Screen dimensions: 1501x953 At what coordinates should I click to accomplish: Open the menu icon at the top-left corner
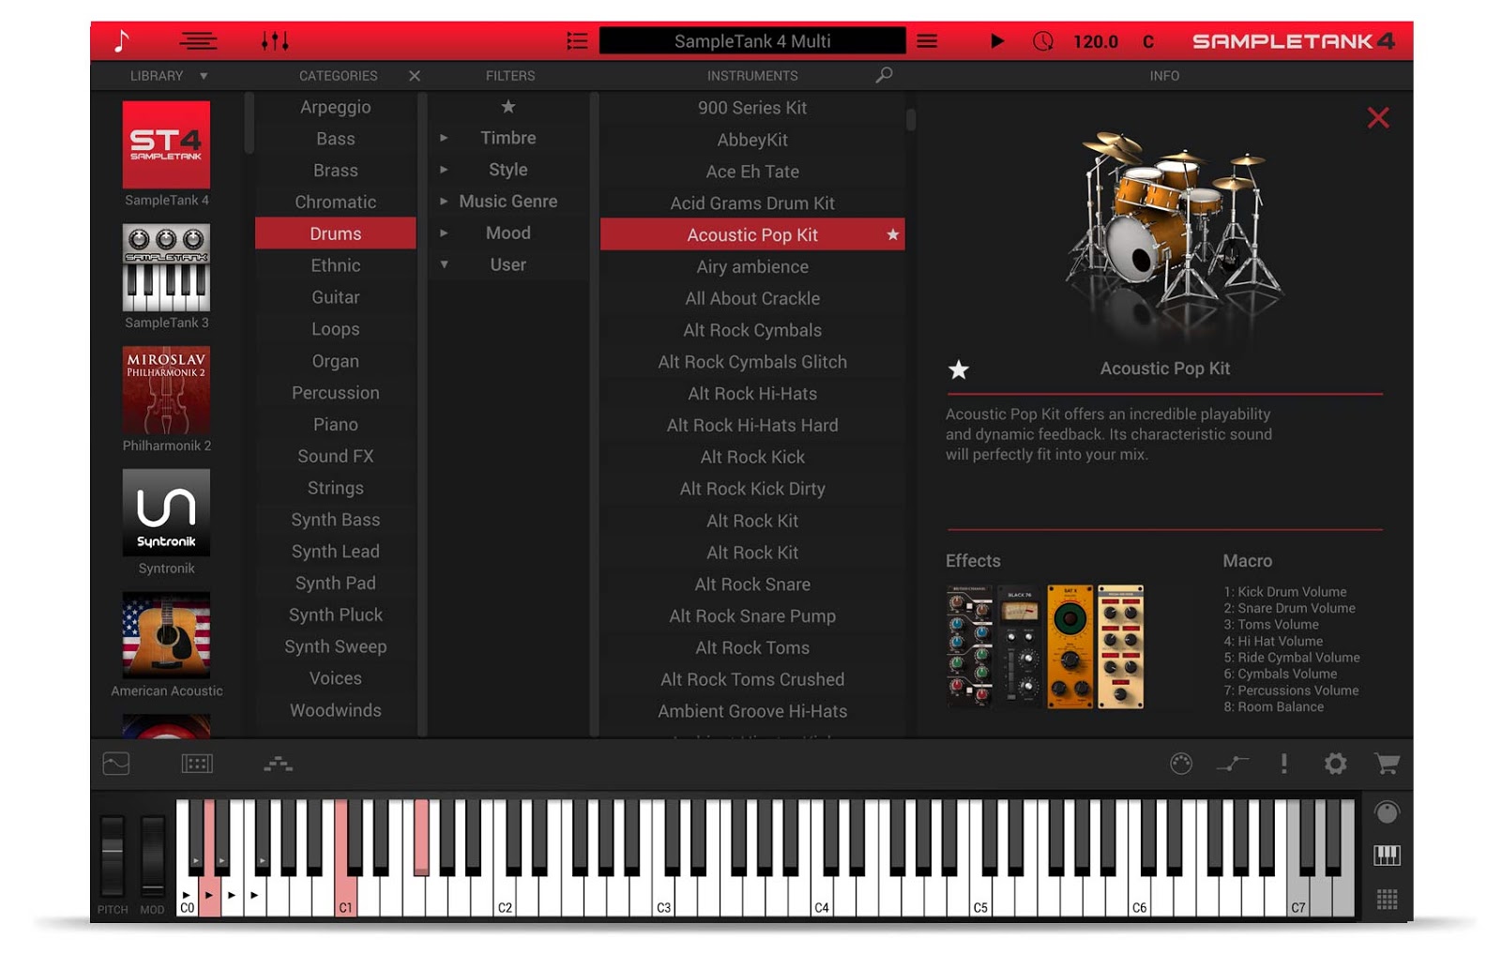197,40
